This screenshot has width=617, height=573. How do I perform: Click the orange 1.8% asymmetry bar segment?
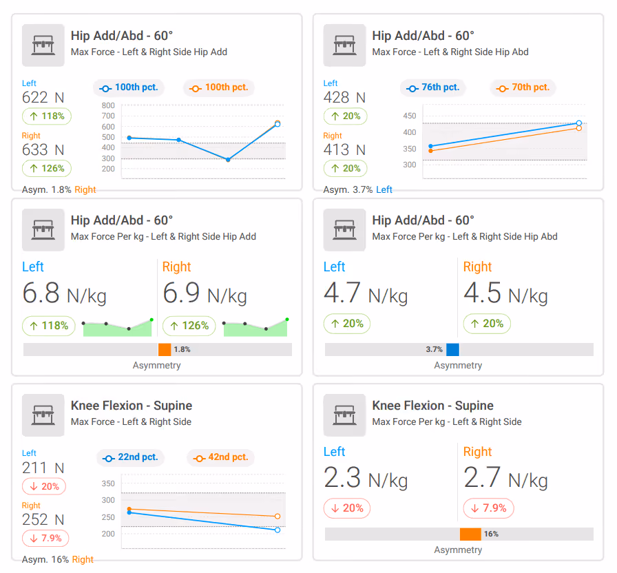click(165, 349)
